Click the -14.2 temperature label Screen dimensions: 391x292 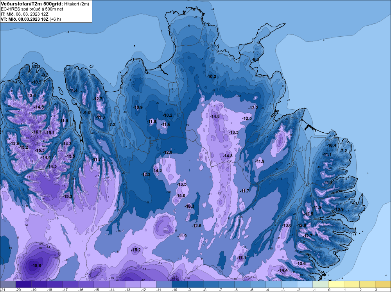(x=157, y=171)
